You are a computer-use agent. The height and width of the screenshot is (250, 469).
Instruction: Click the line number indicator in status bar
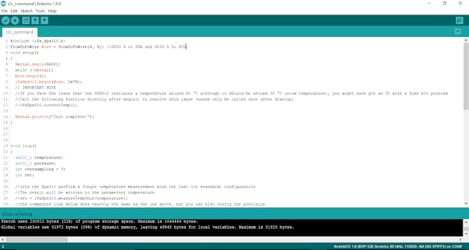point(3,246)
